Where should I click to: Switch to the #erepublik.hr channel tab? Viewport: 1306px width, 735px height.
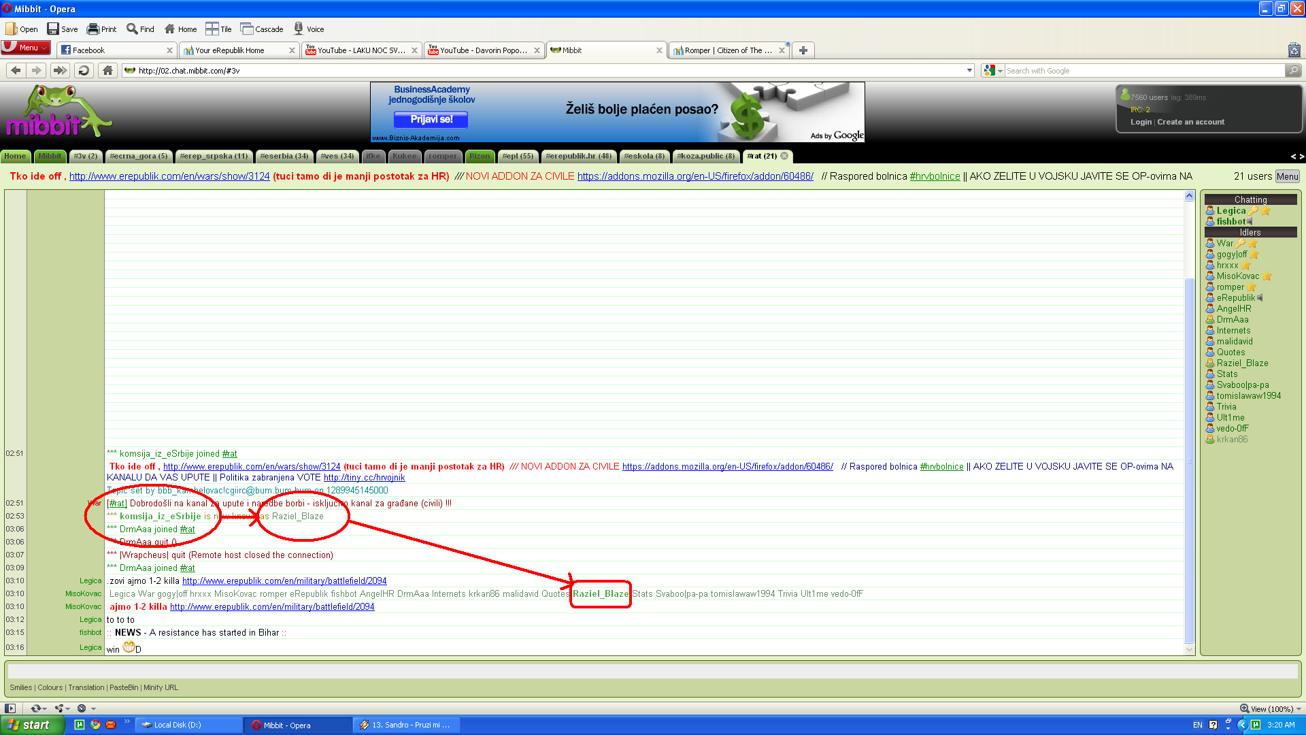(x=578, y=156)
